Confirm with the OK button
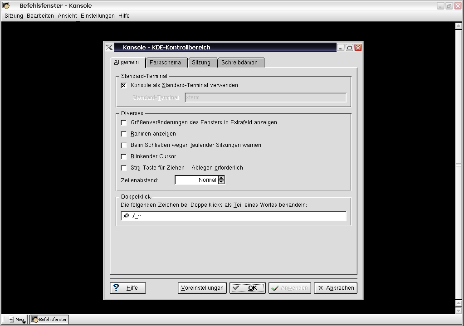 click(248, 288)
